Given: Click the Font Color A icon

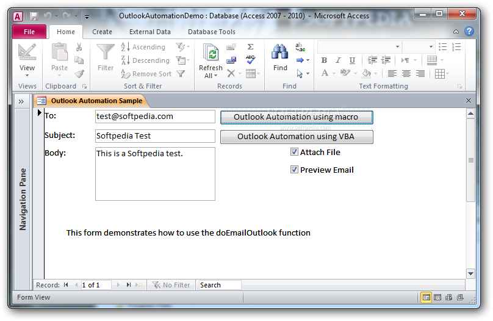Looking at the screenshot, I should (x=325, y=73).
